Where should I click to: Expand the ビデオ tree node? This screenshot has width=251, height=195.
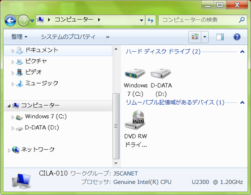[13, 73]
